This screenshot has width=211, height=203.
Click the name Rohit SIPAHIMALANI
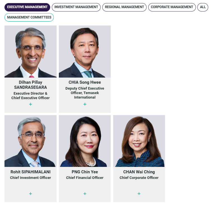31,172
